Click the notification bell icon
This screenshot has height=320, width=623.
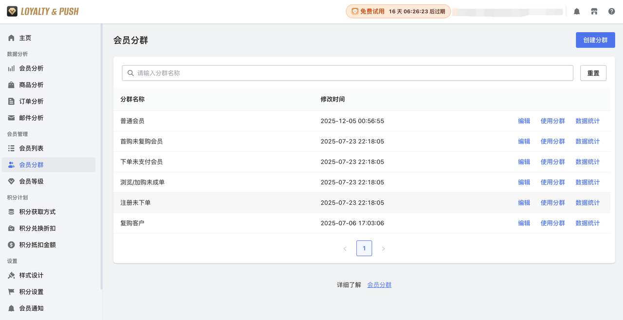[x=576, y=11]
